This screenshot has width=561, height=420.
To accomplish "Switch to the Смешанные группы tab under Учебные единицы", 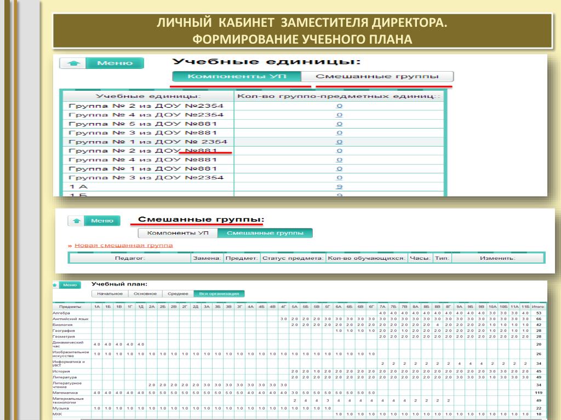I will [377, 77].
